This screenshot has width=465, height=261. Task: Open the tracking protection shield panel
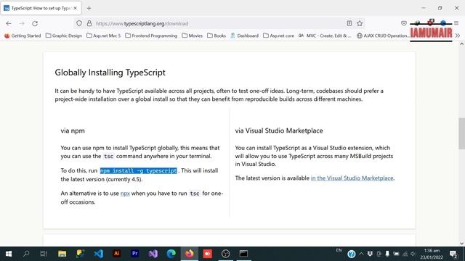(x=79, y=23)
